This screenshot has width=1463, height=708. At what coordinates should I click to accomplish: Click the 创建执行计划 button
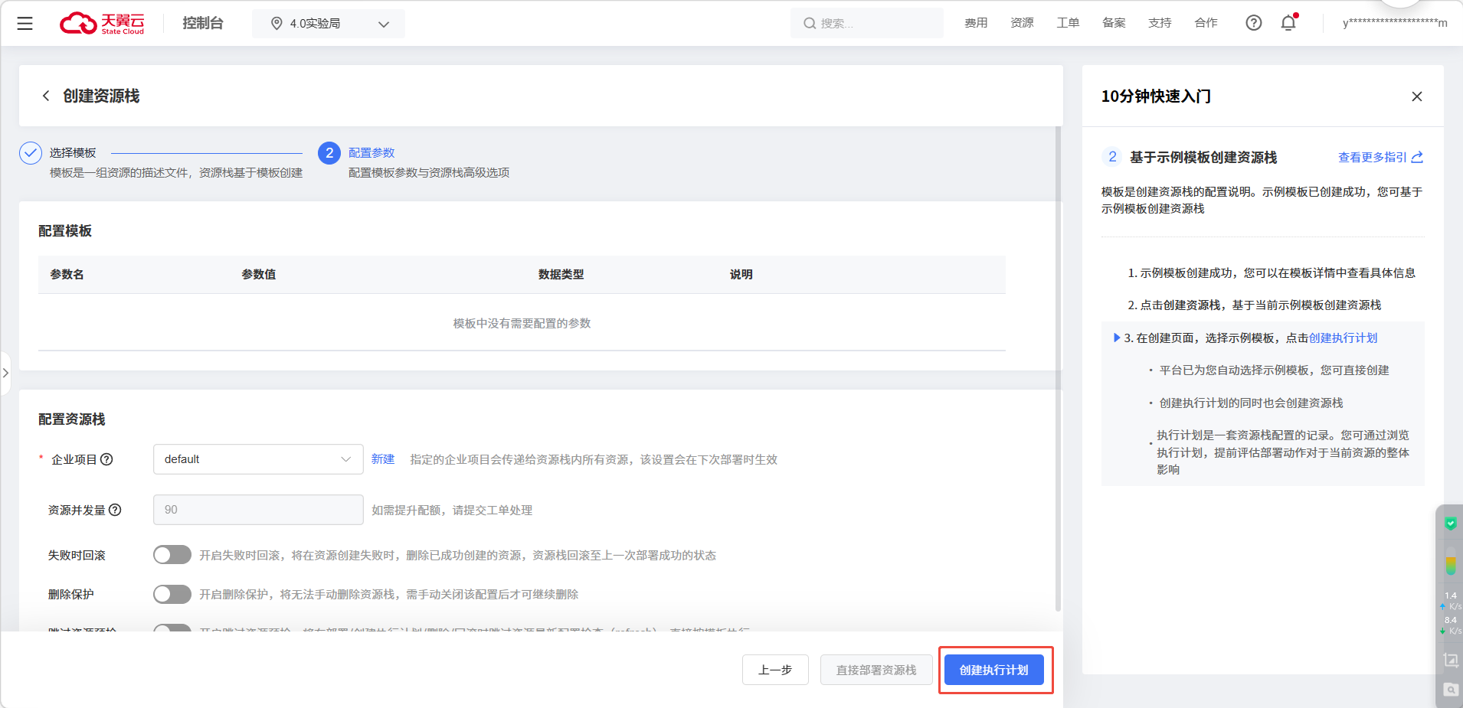[x=993, y=670]
